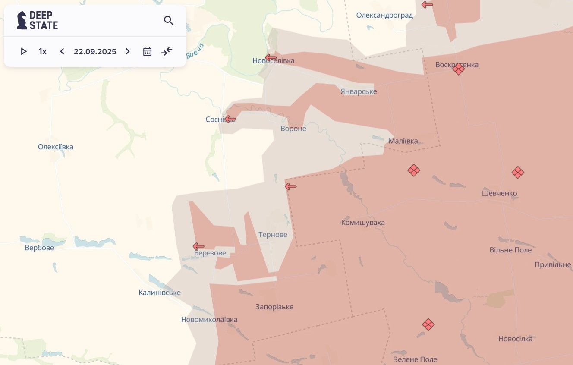Select the diamond marker above Зелене Поле

(428, 324)
